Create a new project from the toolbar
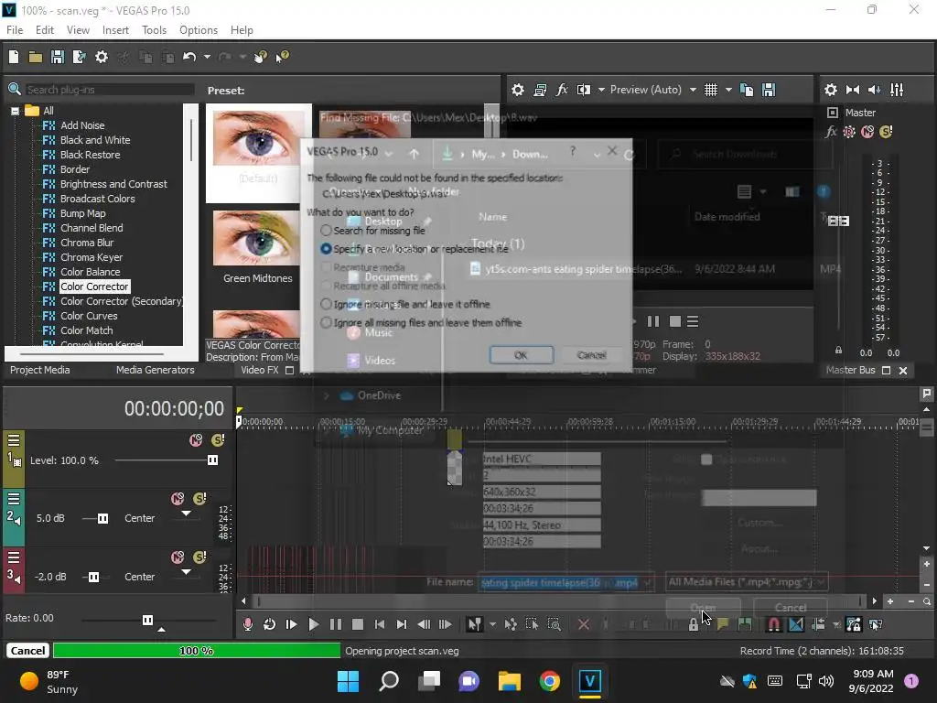Screen dimensions: 937x703 [x=13, y=57]
